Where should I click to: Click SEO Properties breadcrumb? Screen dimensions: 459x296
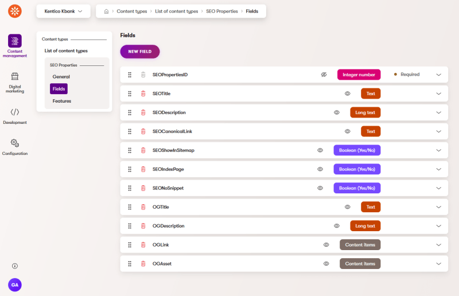click(x=222, y=11)
